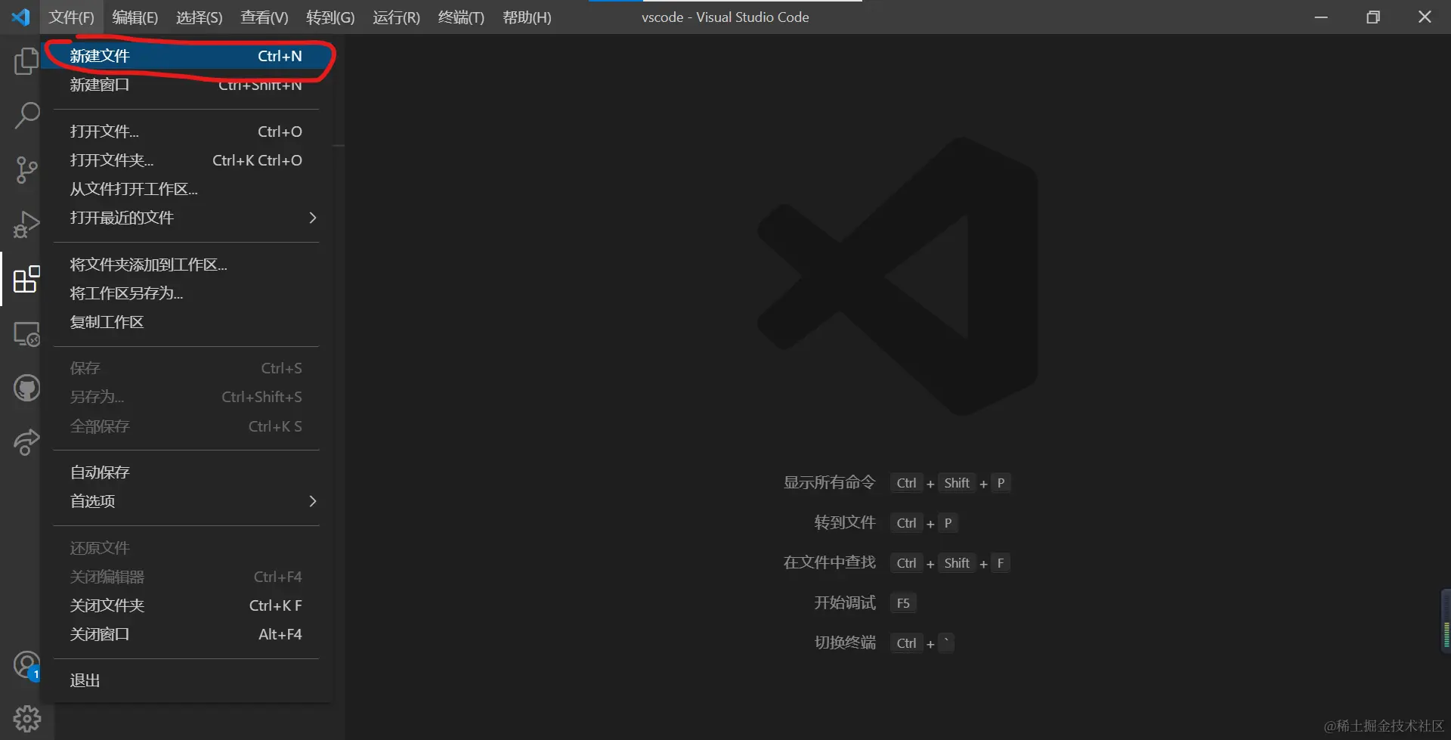
Task: Click 退出 to exit VS Code
Action: point(84,680)
